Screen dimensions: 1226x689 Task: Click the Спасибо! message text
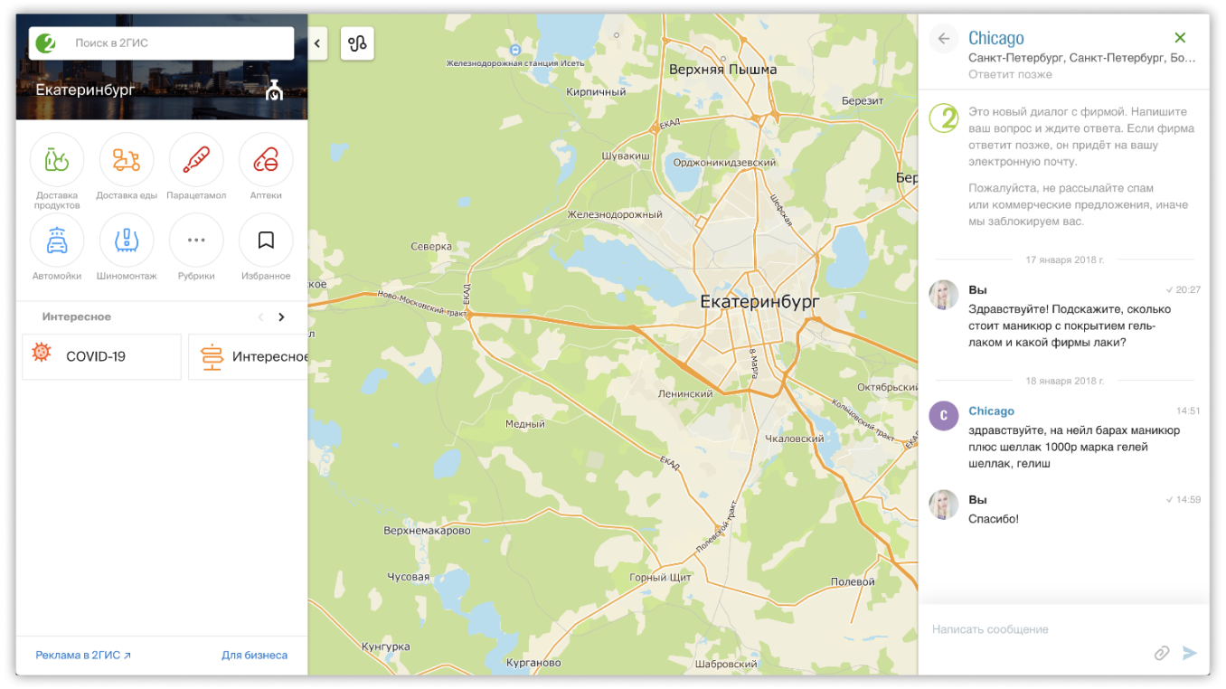click(x=994, y=519)
